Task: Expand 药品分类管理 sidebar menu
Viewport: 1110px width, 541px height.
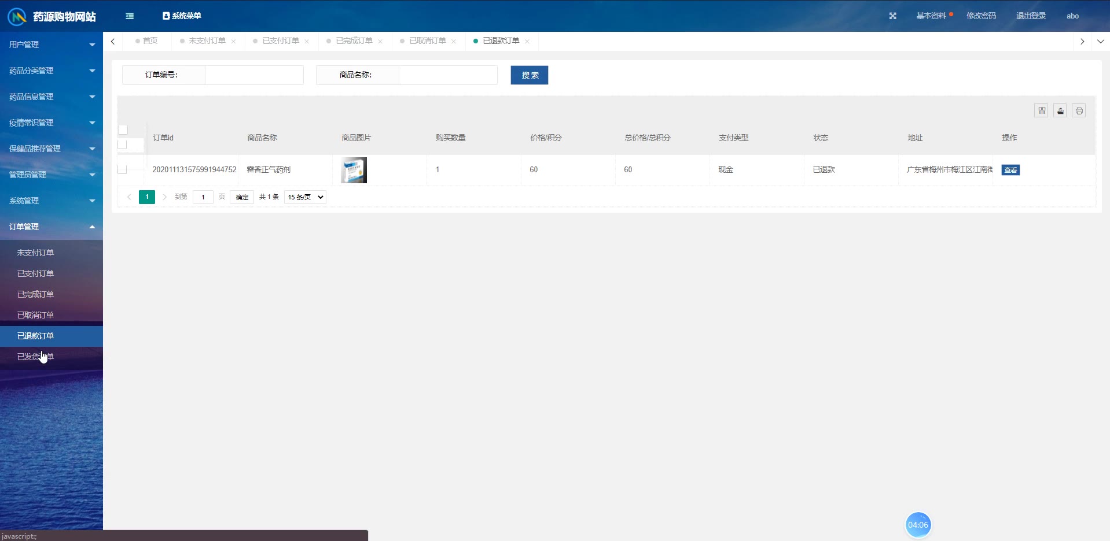Action: (52, 71)
